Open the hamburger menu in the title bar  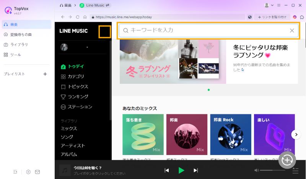point(279,5)
